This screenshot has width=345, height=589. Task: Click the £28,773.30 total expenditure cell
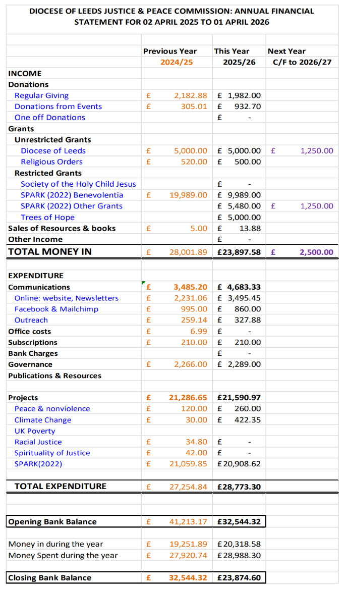[x=239, y=487]
